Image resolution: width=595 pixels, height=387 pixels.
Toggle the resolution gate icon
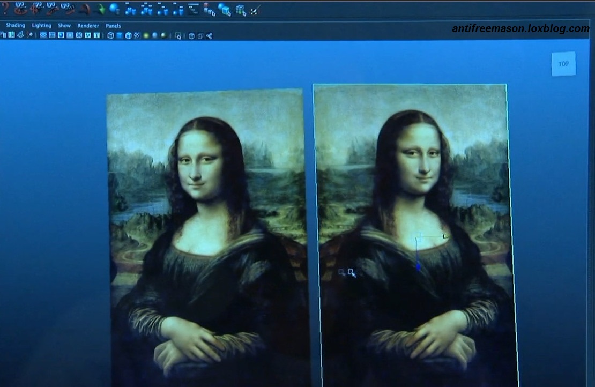pyautogui.click(x=61, y=35)
